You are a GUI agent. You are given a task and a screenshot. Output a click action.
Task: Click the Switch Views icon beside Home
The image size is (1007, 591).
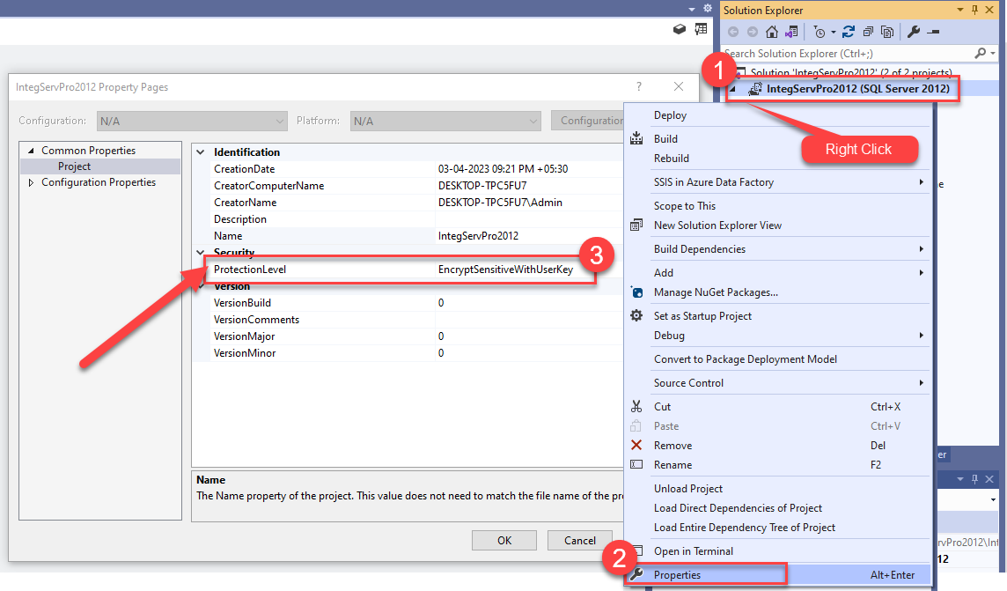pos(791,32)
